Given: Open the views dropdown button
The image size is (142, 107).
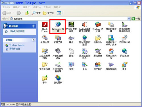Looking at the screenshot, I should click(60, 13).
